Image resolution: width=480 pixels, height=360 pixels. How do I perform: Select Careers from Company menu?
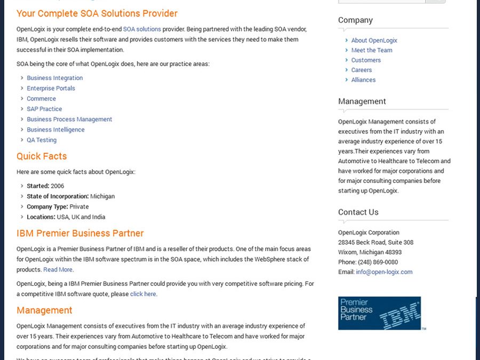pos(362,70)
